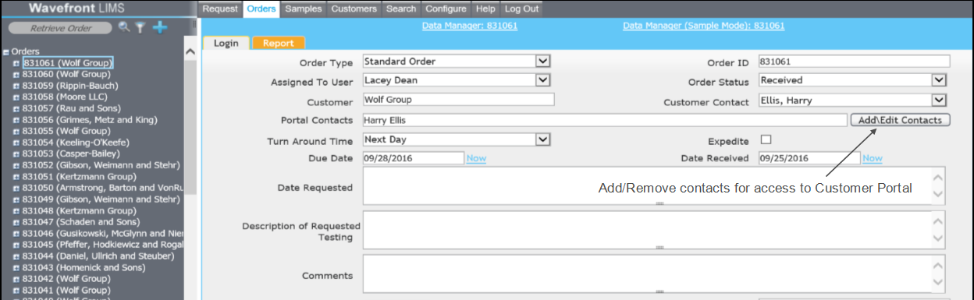Select order 831051 (Kertzmann Group)
This screenshot has height=300, width=974.
tap(79, 177)
